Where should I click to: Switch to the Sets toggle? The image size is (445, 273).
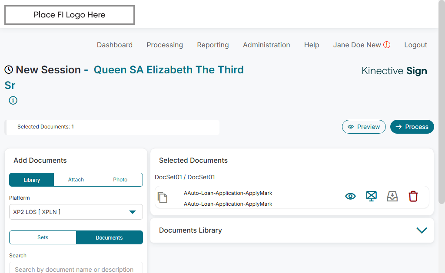click(43, 237)
